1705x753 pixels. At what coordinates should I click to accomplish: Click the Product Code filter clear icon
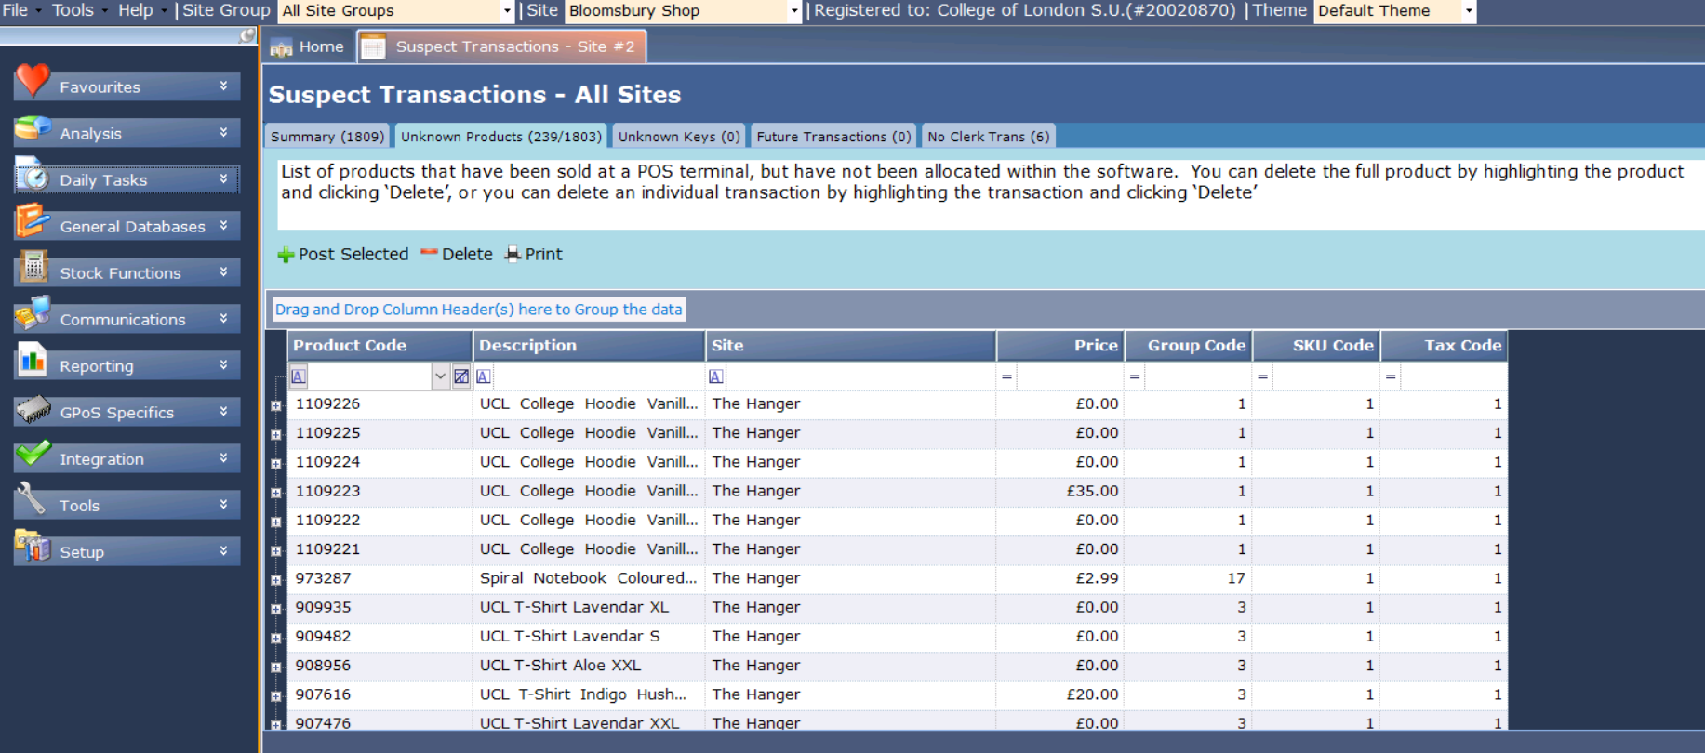[x=461, y=376]
